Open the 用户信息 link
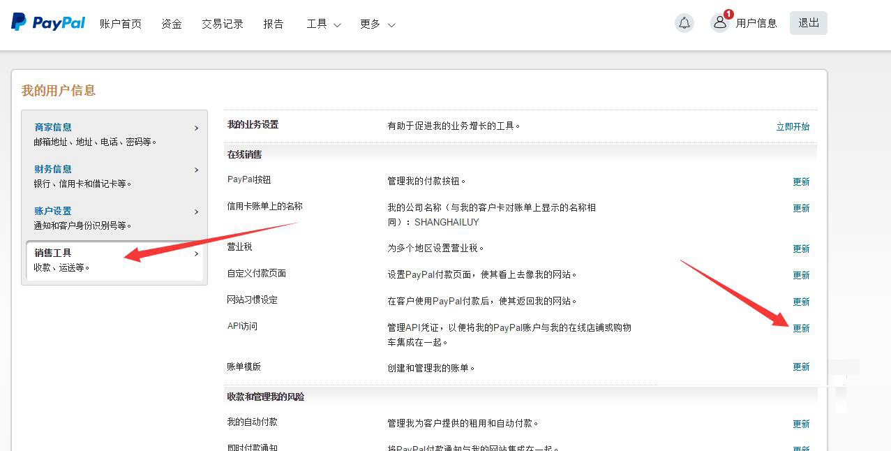 (x=756, y=23)
